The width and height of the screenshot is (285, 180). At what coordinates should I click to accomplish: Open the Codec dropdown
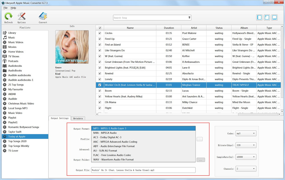click(x=246, y=133)
